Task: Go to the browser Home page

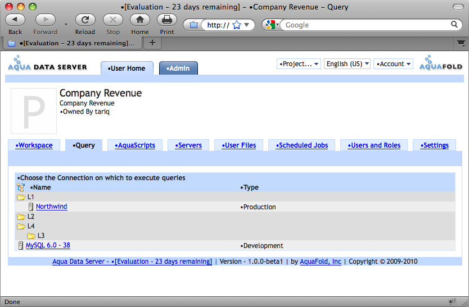Action: [140, 20]
